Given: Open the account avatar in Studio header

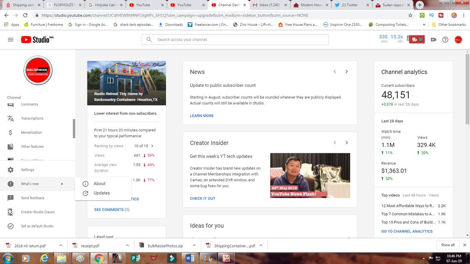Looking at the screenshot, I should pyautogui.click(x=458, y=40).
